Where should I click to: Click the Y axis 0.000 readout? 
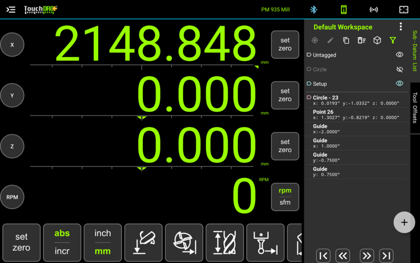point(197,94)
